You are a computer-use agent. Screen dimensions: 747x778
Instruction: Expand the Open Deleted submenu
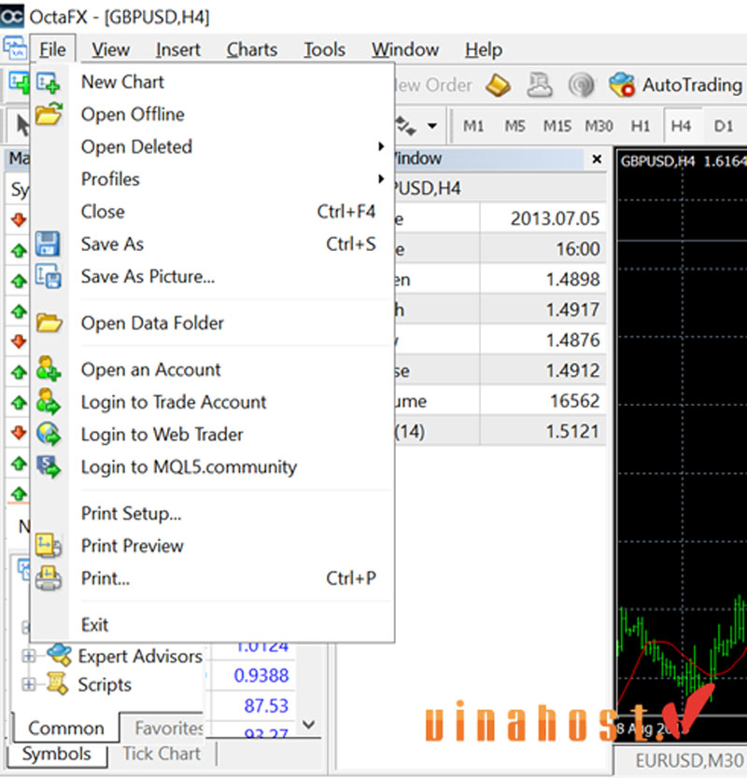click(x=211, y=146)
